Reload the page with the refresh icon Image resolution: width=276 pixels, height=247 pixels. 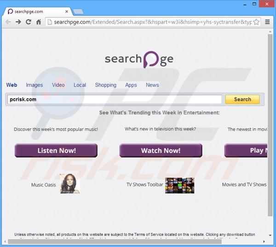click(x=29, y=22)
